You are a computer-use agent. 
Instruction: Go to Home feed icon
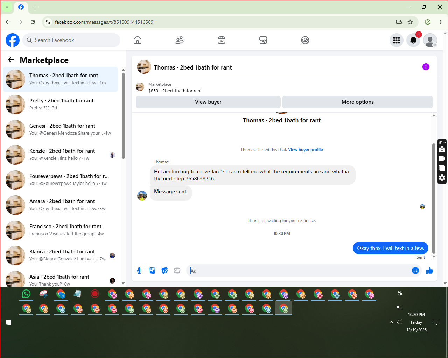(x=138, y=40)
